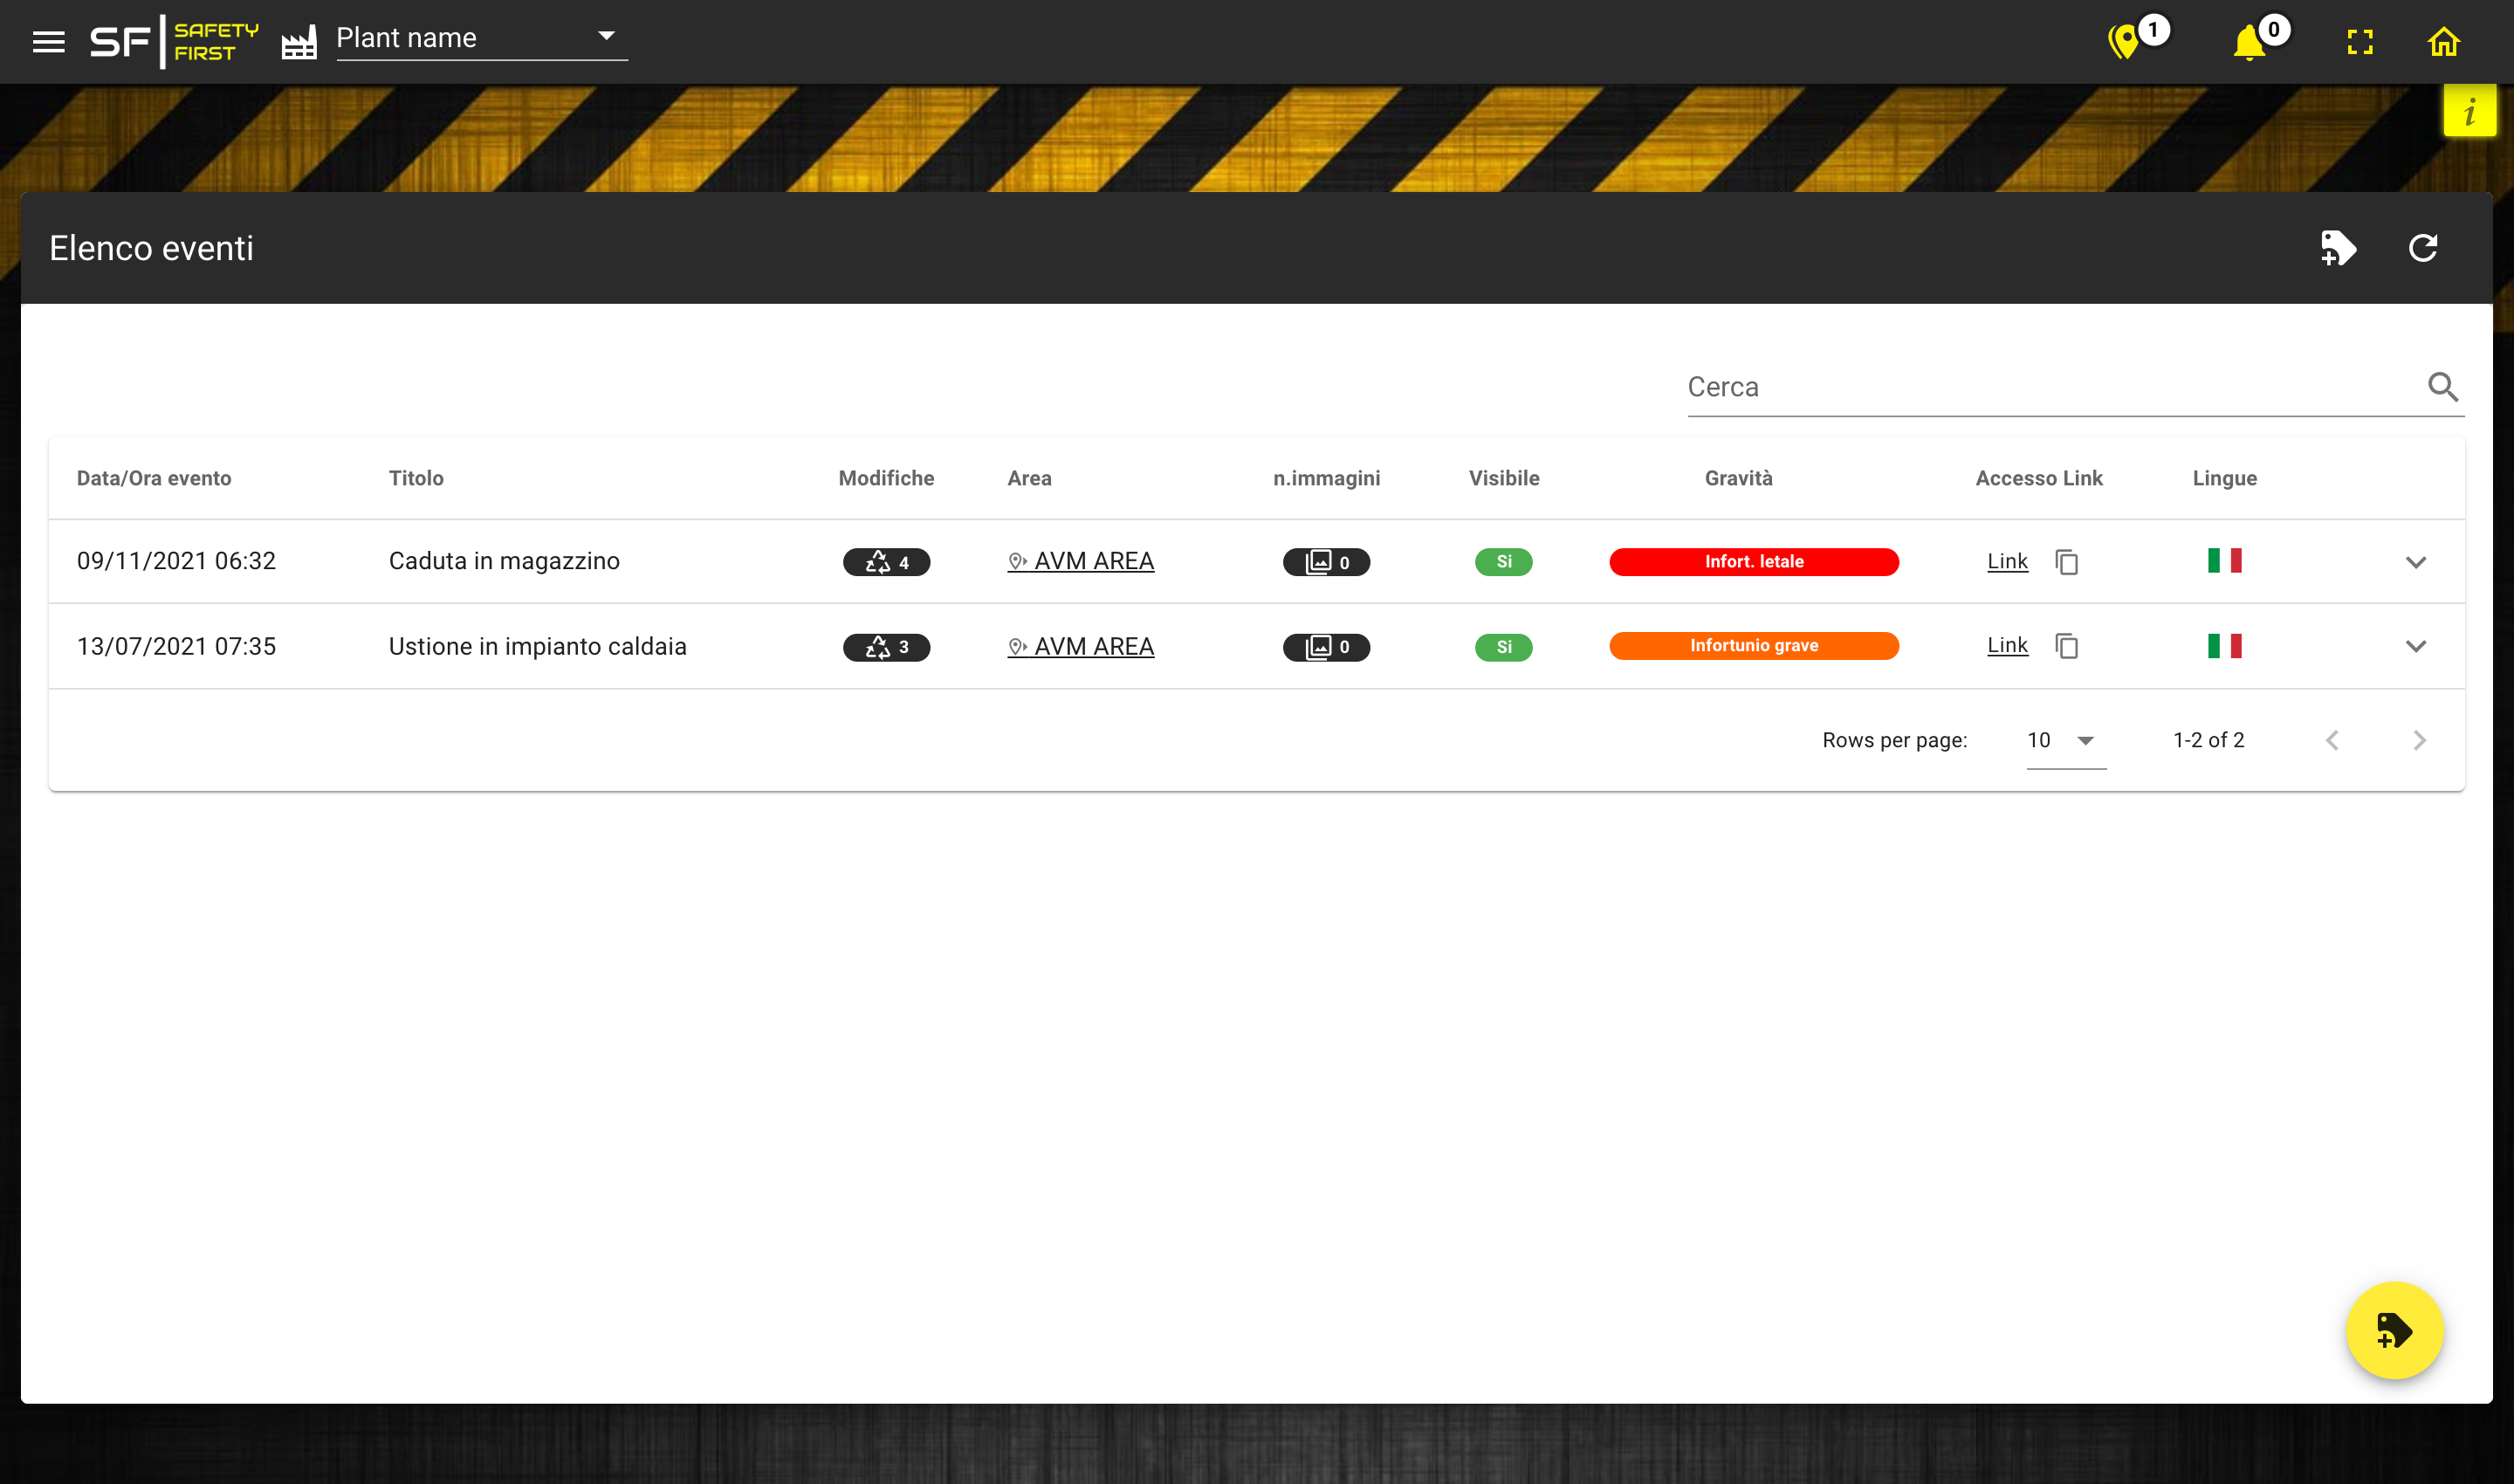The width and height of the screenshot is (2514, 1484).
Task: Open the hamburger navigation menu
Action: 48,42
